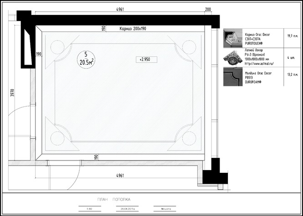Select the bottom-right corner rosette circle

click(189, 138)
